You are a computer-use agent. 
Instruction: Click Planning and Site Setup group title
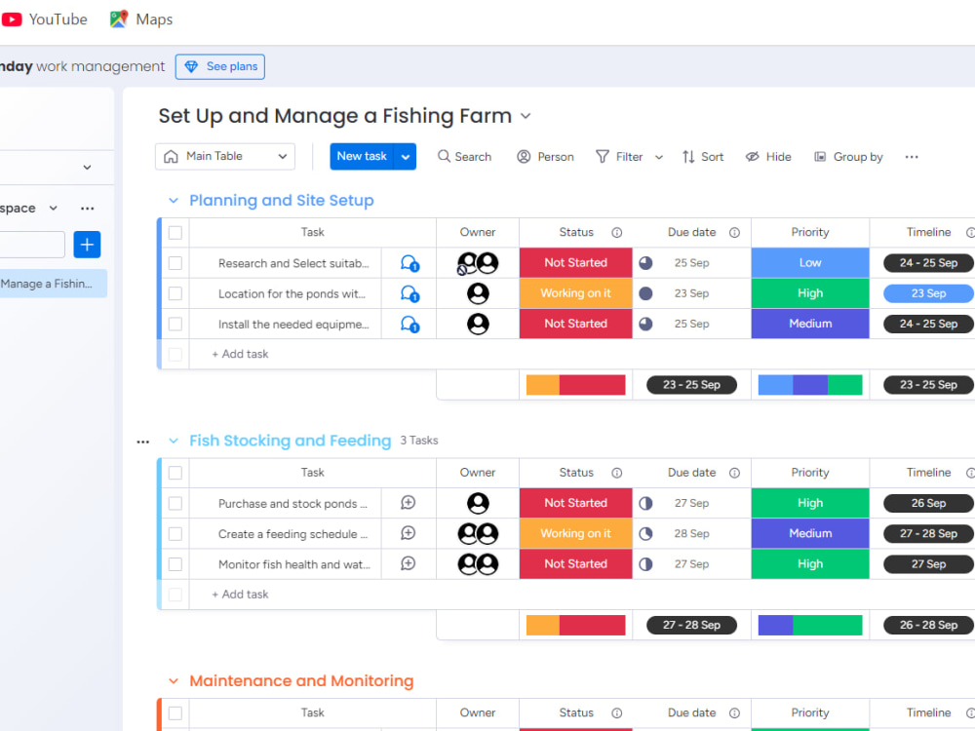click(x=282, y=201)
